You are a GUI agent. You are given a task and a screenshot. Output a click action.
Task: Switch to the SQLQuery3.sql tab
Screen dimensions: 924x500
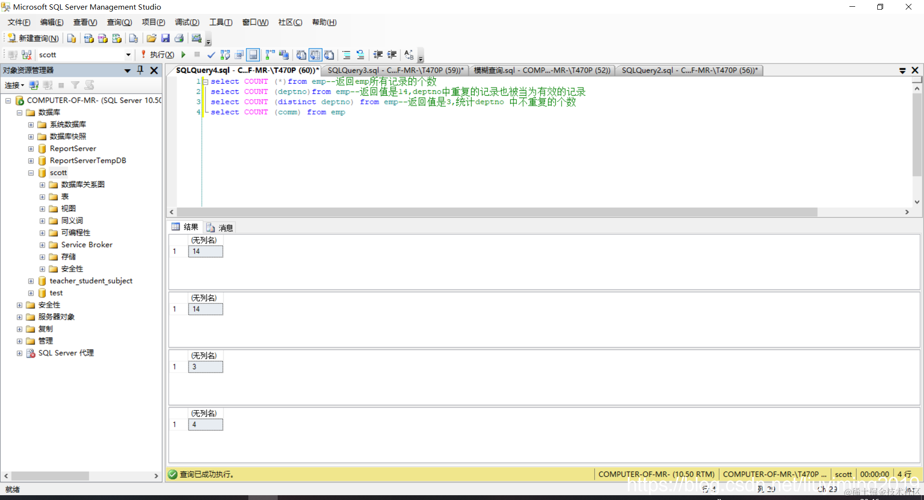click(x=395, y=70)
